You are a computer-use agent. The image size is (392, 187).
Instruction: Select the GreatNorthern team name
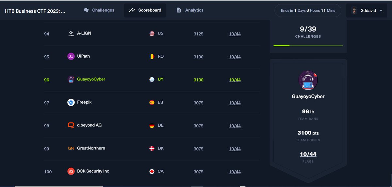tap(91, 148)
